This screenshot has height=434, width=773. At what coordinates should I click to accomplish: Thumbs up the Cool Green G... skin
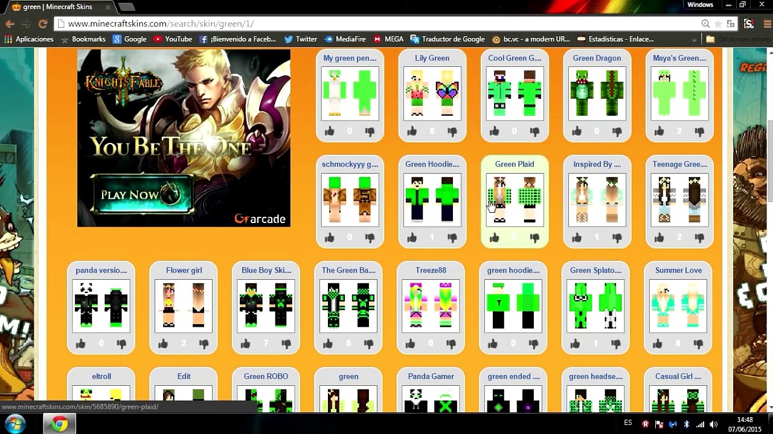(495, 131)
